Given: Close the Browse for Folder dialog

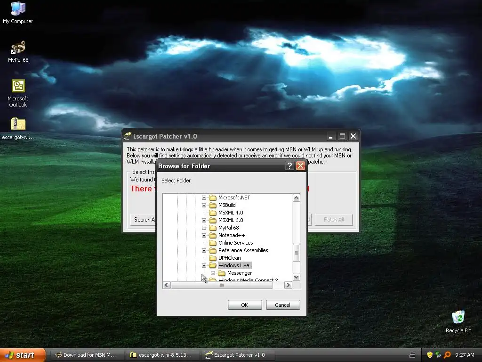Looking at the screenshot, I should [300, 166].
